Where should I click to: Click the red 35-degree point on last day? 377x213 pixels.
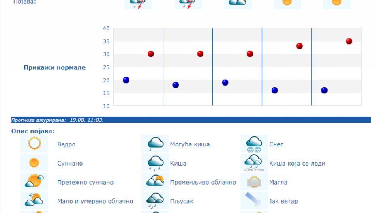349,41
